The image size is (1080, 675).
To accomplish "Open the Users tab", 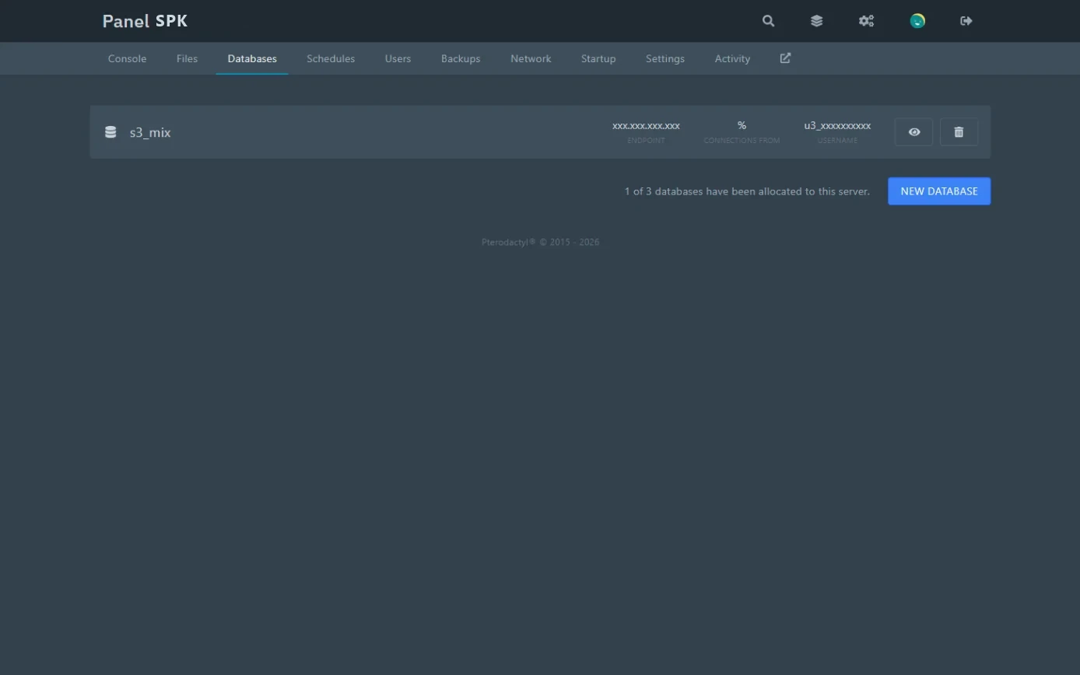I will tap(398, 58).
